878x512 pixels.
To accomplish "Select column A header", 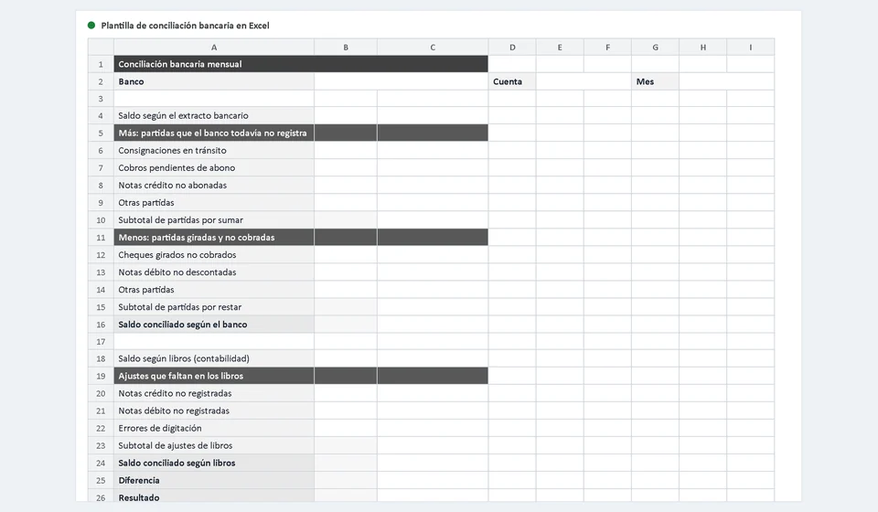I will 214,47.
